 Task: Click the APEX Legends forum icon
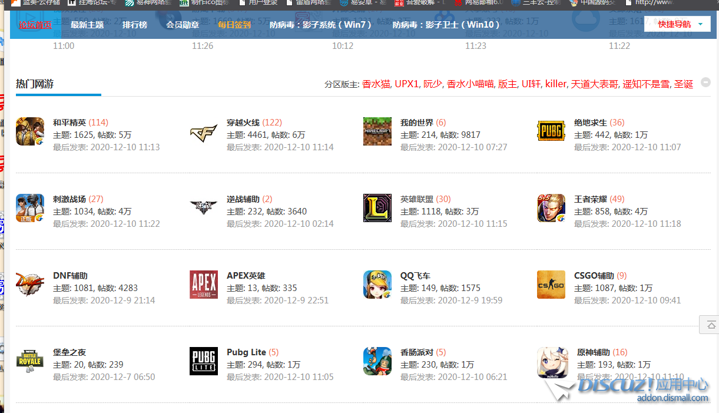pyautogui.click(x=204, y=285)
